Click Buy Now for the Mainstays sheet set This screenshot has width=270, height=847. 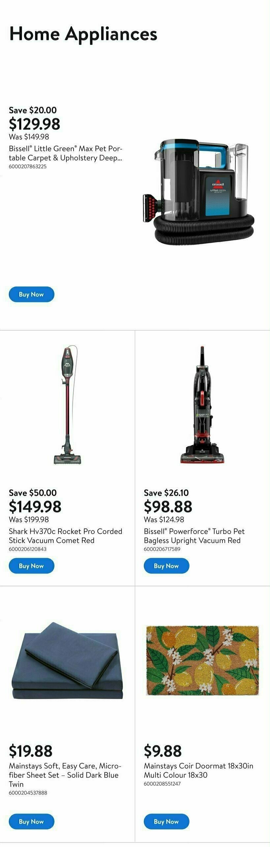click(31, 822)
